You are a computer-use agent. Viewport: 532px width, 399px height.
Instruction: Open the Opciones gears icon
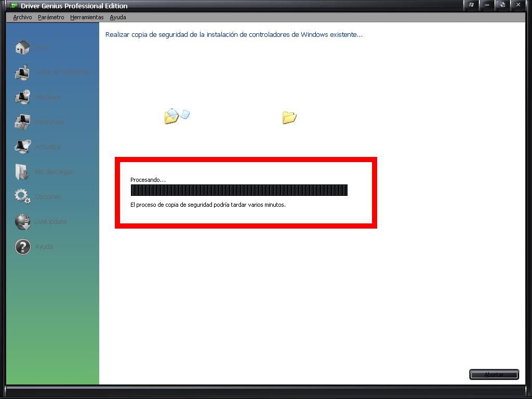click(23, 196)
